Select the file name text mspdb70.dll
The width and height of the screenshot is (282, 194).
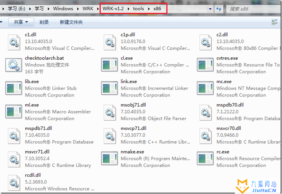coord(230,105)
